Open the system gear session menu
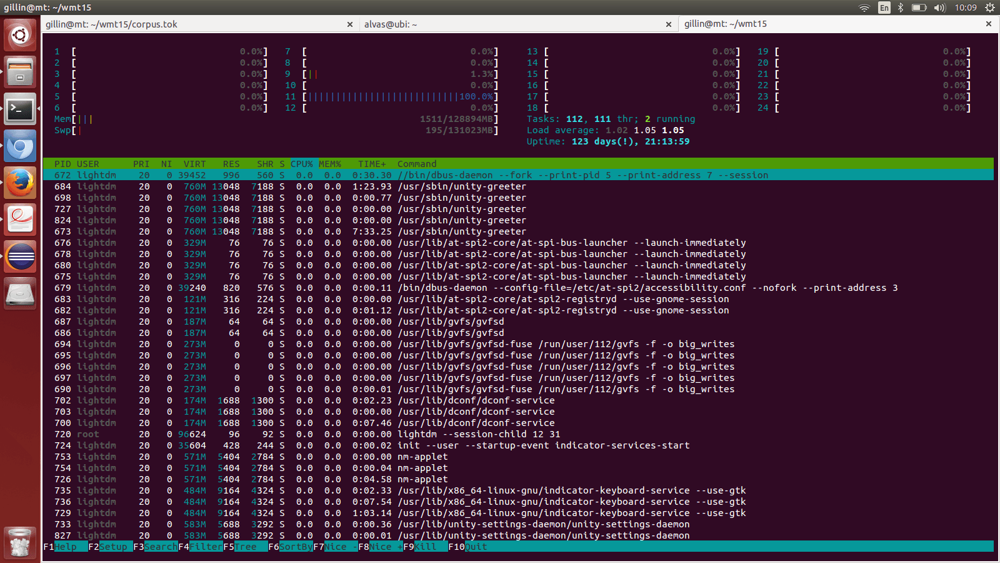Screen dimensions: 1000x563 989,8
